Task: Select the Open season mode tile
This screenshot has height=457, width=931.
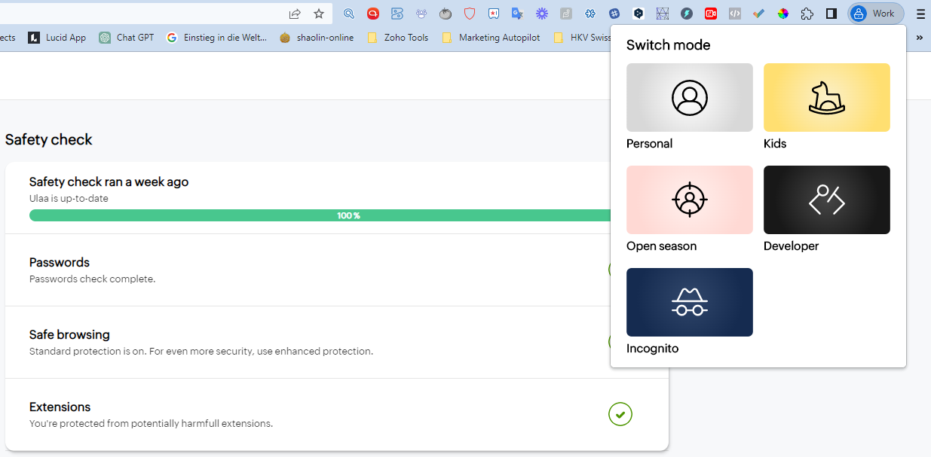Action: 689,200
